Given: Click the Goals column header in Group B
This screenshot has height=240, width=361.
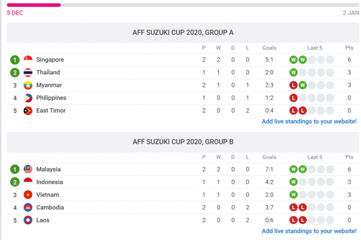Looking at the screenshot, I should click(269, 157).
